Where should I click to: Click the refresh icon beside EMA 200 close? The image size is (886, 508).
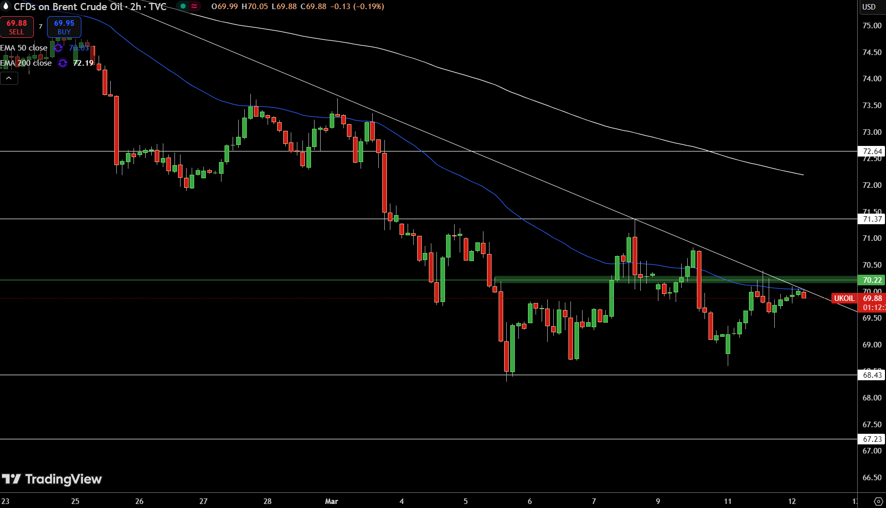[63, 63]
